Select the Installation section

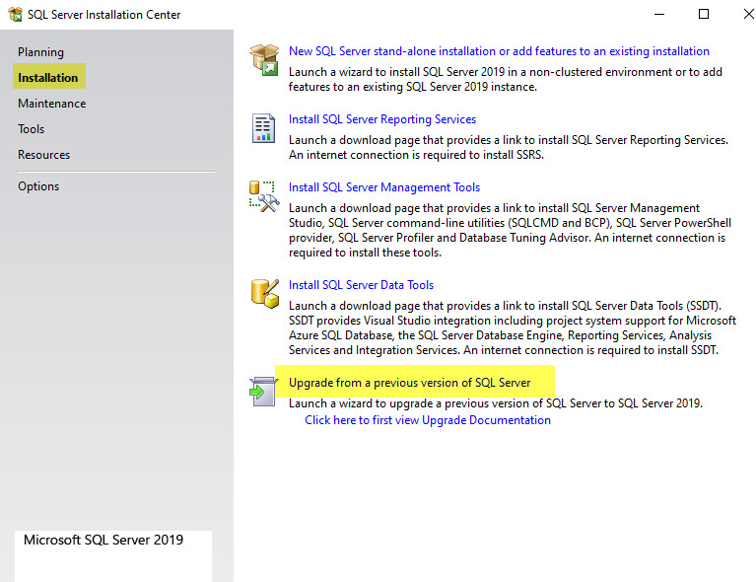click(48, 77)
